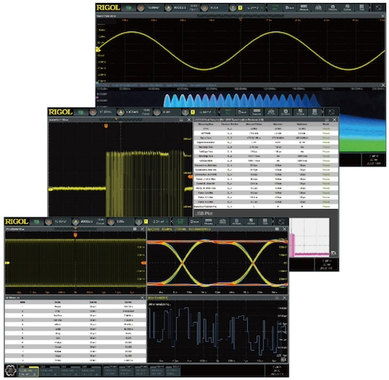Image resolution: width=389 pixels, height=380 pixels.
Task: Toggle green Run/Auto button in back window
Action: point(275,8)
